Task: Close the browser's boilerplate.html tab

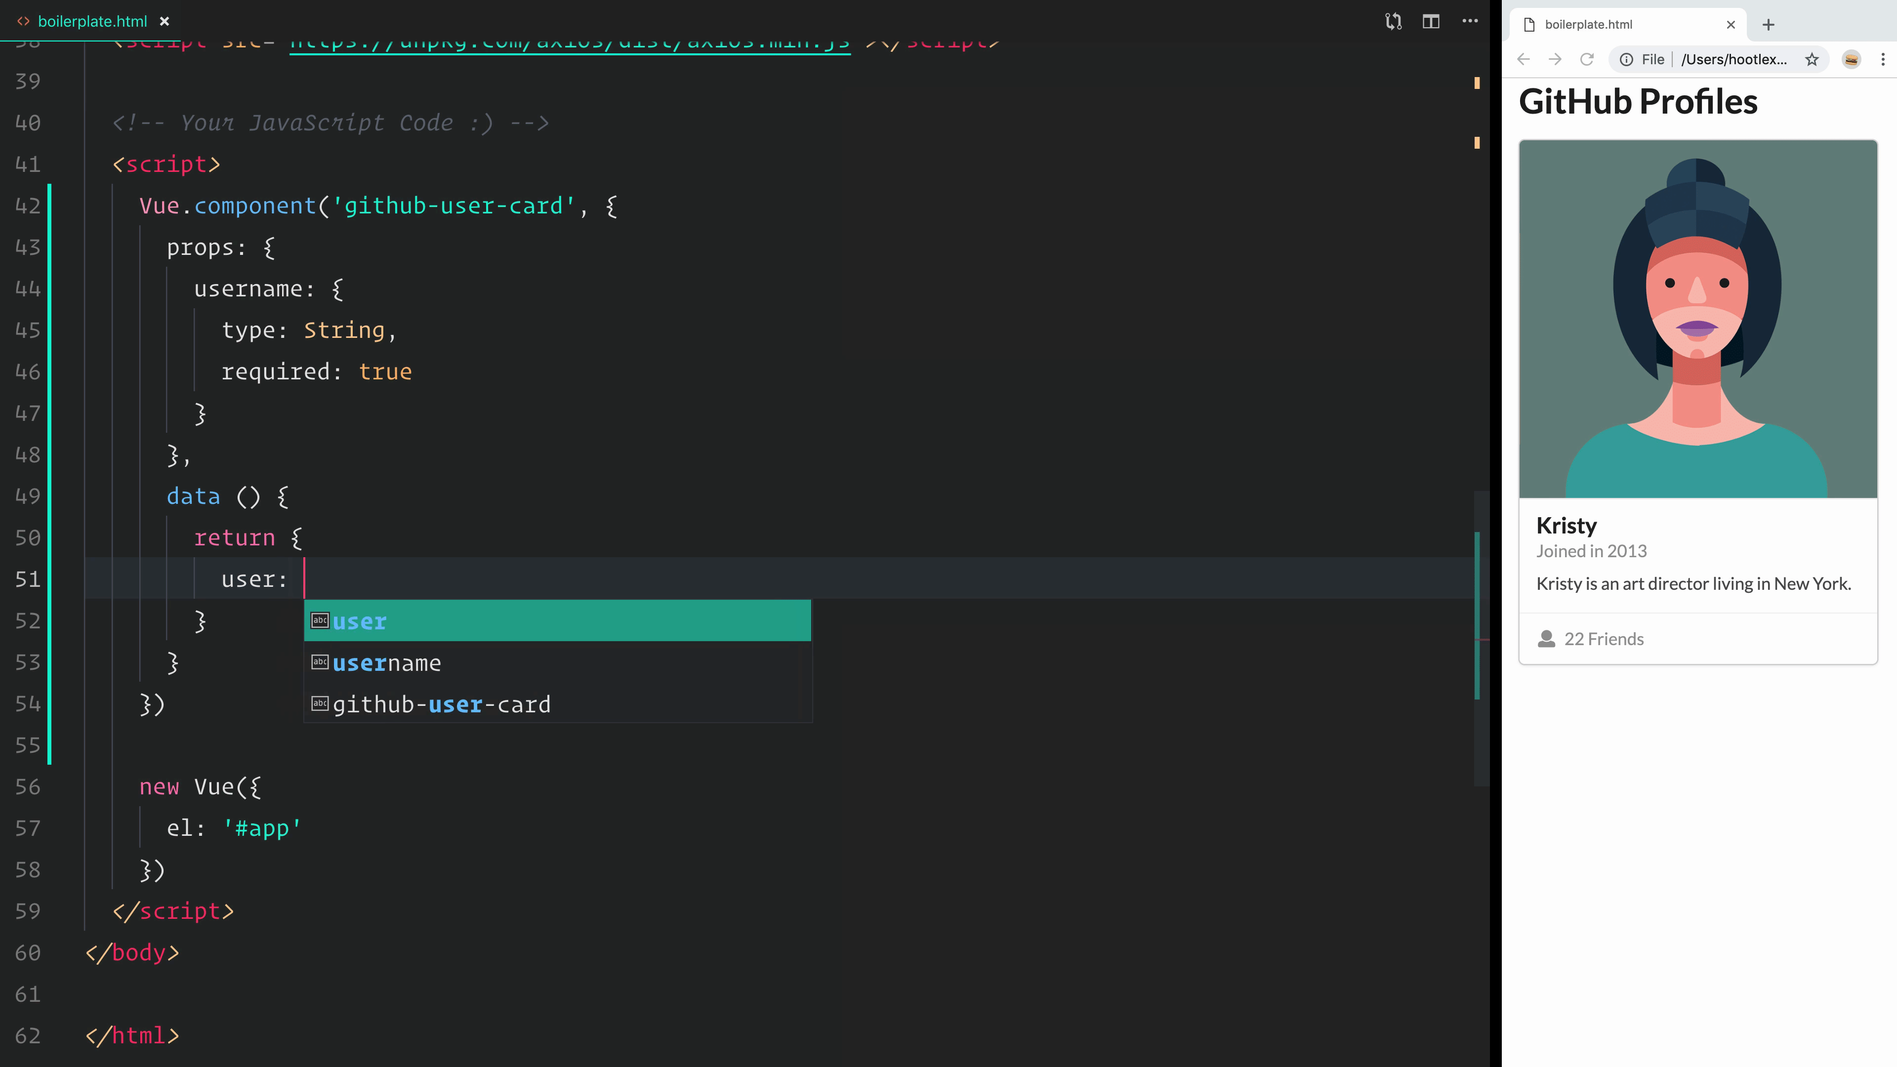Action: (x=1731, y=24)
